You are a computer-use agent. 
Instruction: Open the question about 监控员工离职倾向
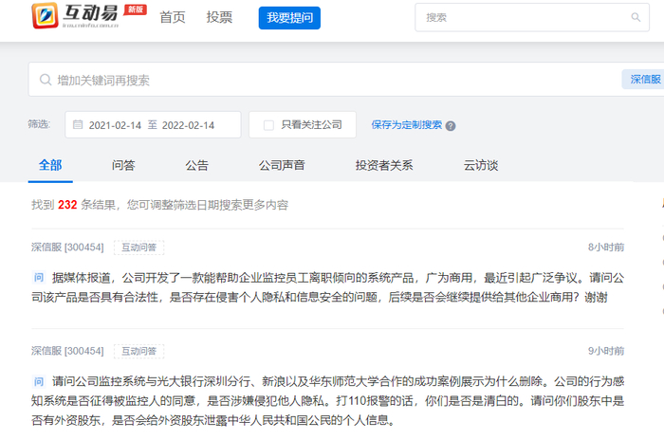pos(328,287)
